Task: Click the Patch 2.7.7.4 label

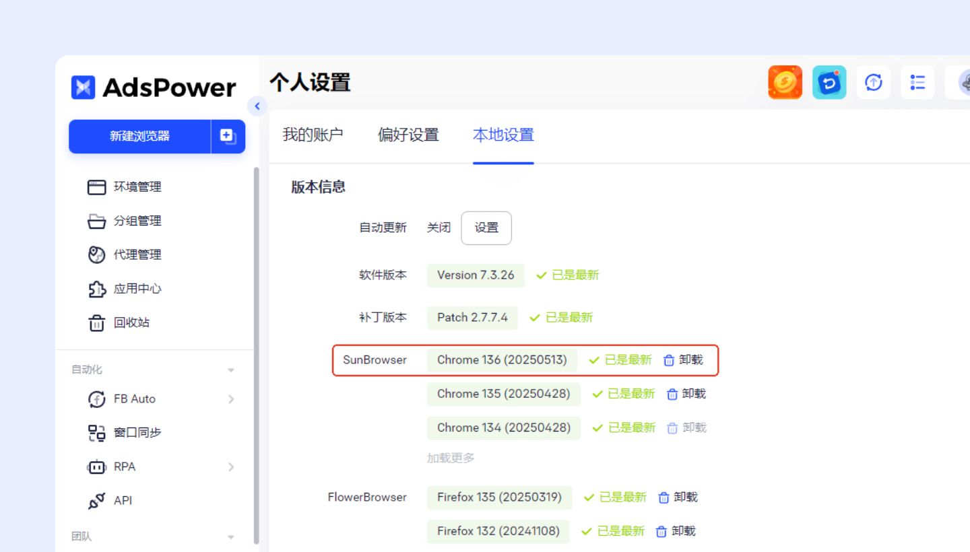Action: tap(472, 318)
